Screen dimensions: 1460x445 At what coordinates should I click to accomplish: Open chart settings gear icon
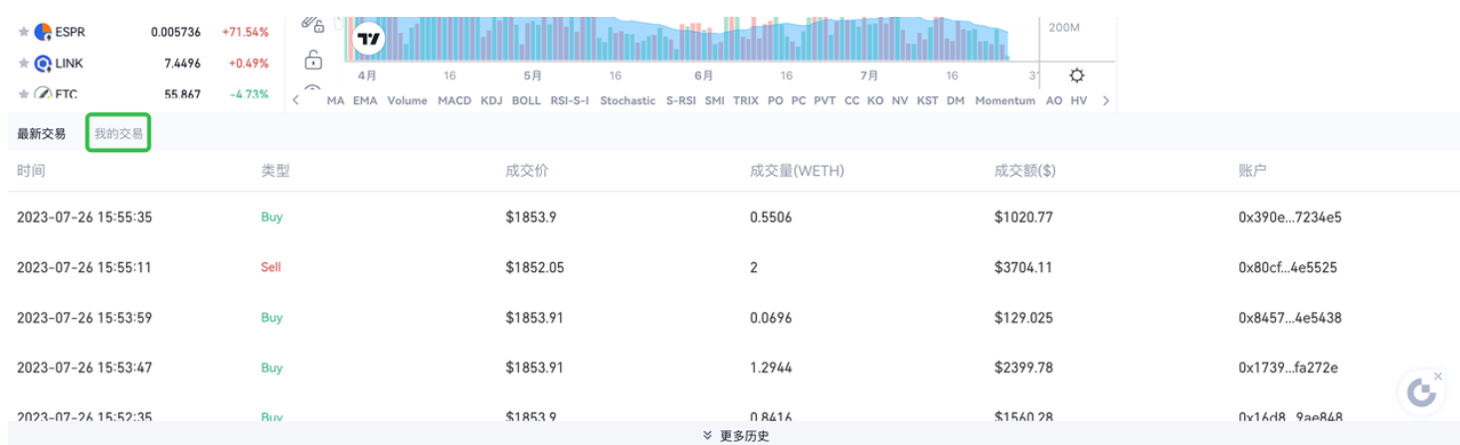[1076, 76]
